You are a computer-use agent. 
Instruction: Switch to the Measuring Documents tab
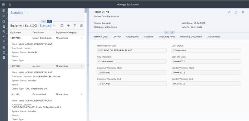(191, 37)
